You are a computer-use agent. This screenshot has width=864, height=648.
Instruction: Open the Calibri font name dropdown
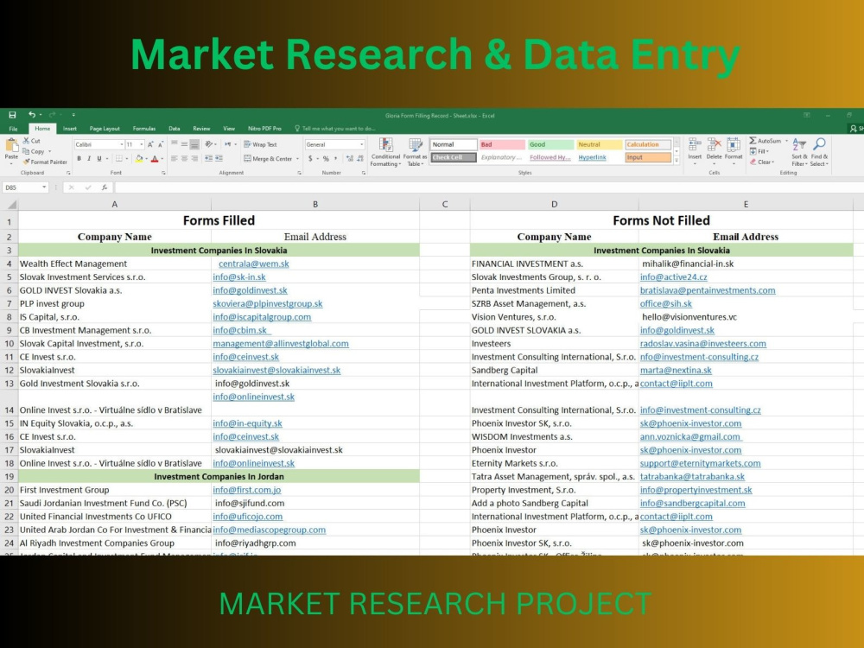(x=121, y=144)
